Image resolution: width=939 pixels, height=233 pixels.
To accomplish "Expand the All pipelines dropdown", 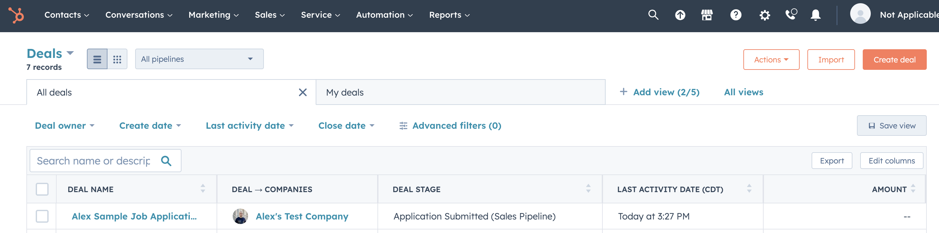I will pos(200,59).
